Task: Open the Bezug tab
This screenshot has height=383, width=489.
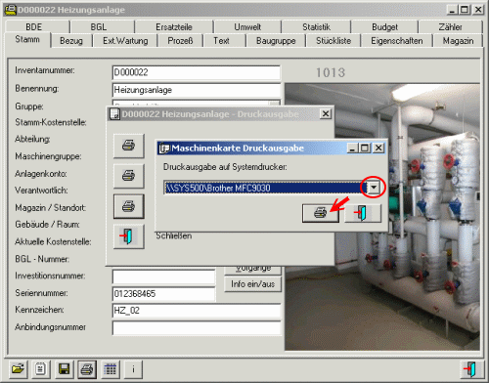Action: 71,41
